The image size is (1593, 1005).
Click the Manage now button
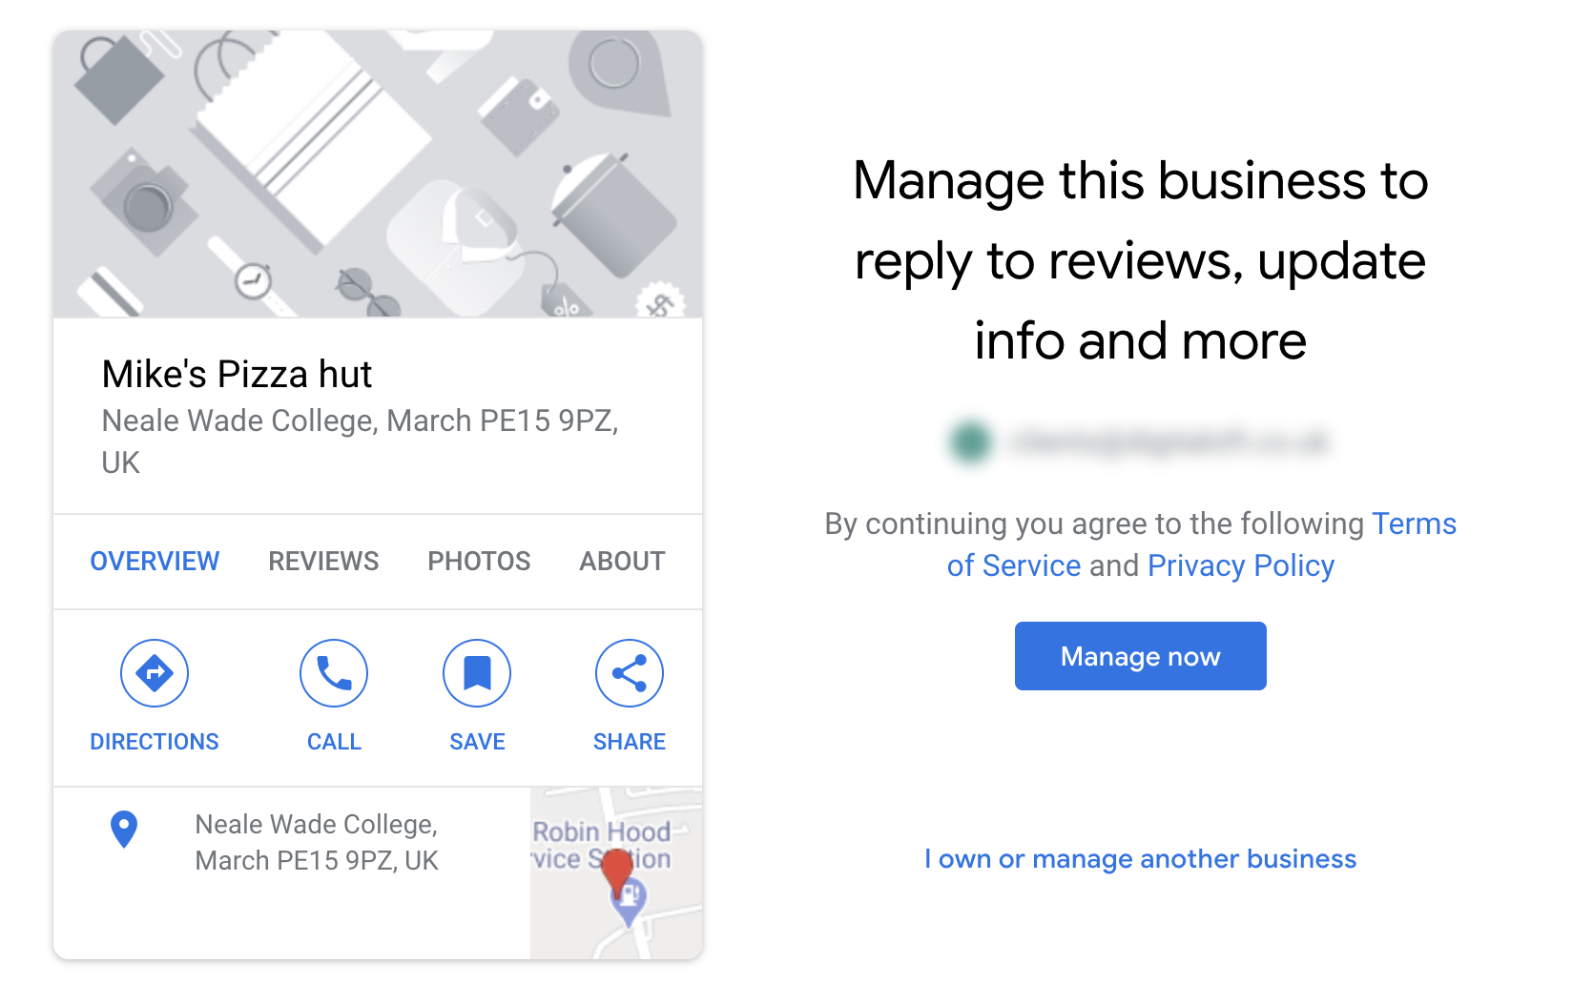(x=1141, y=656)
